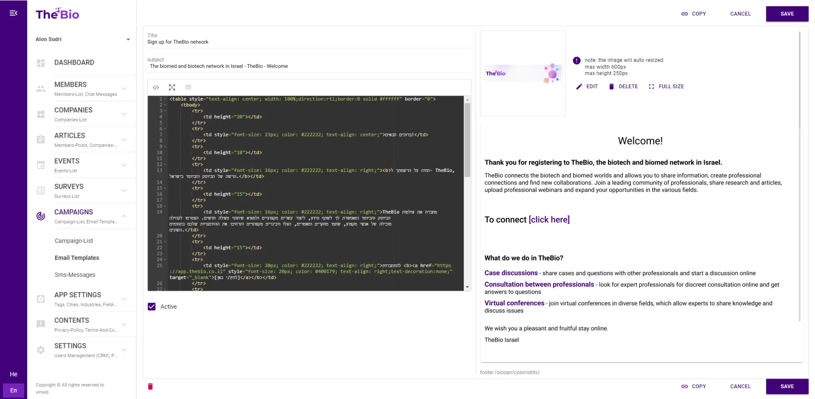Click the subject input field

309,66
